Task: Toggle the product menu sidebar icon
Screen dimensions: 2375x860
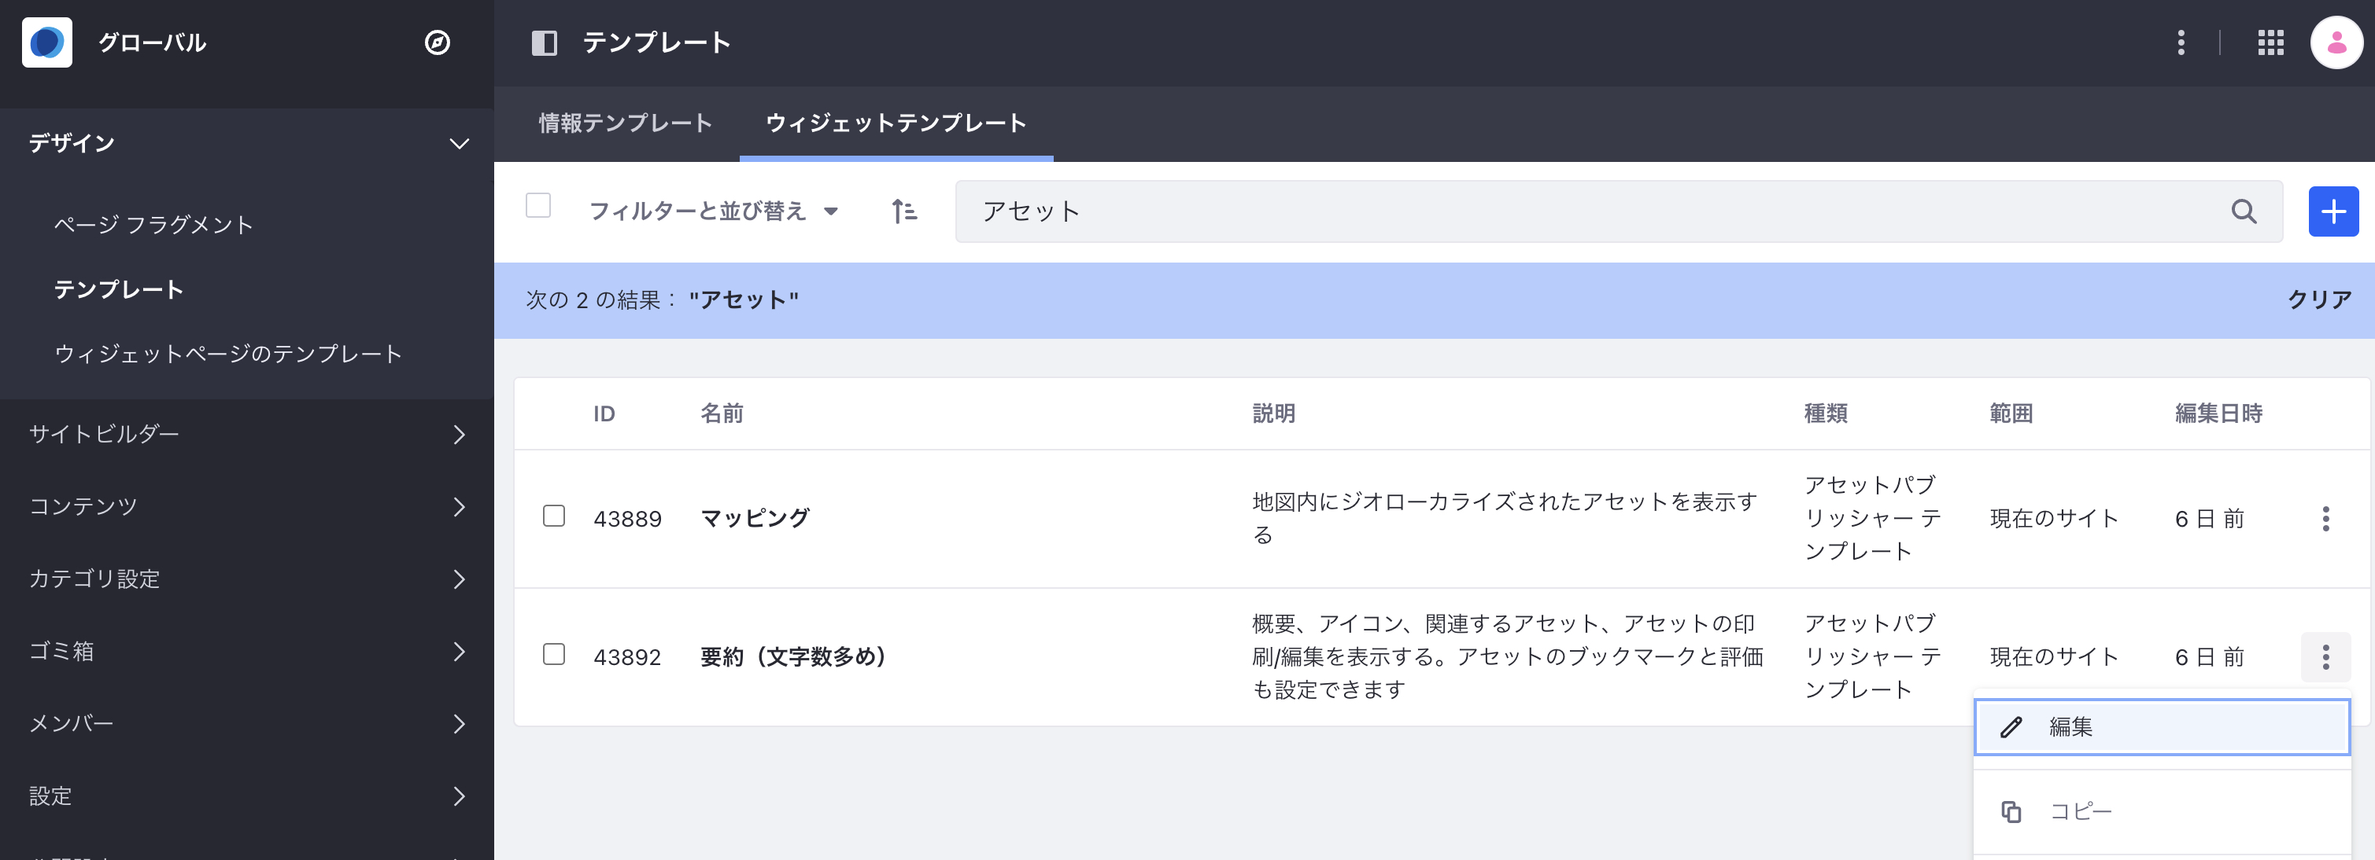Action: [x=544, y=42]
